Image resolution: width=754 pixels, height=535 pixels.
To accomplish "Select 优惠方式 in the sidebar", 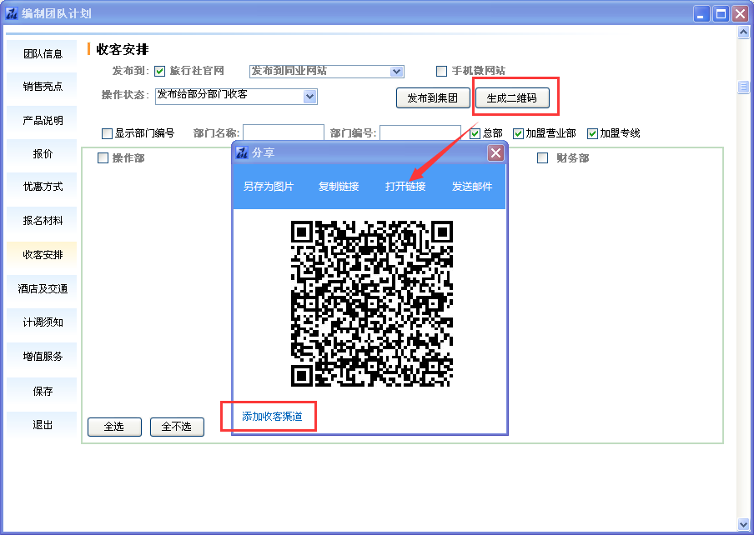I will click(43, 187).
